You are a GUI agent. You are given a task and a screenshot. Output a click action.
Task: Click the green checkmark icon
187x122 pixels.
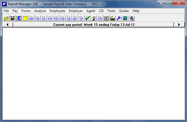click(x=88, y=18)
